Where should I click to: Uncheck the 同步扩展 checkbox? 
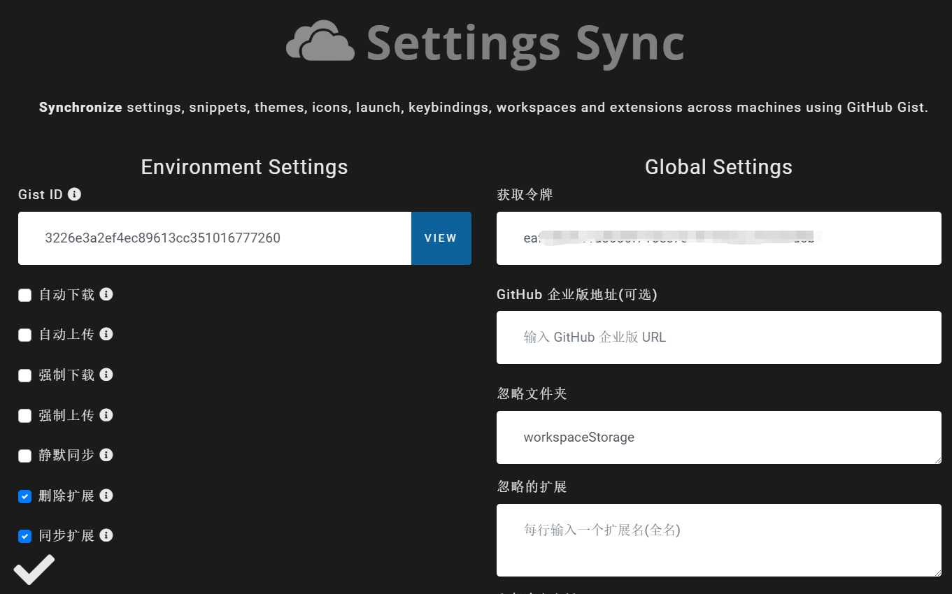pos(24,536)
